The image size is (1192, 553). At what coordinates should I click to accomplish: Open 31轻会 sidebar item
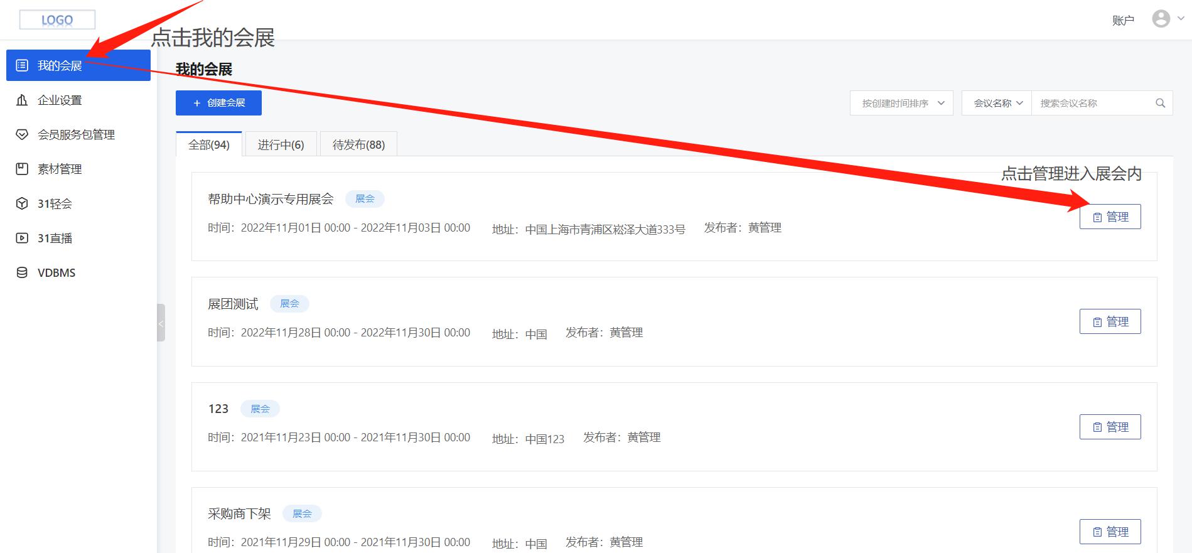click(x=78, y=203)
